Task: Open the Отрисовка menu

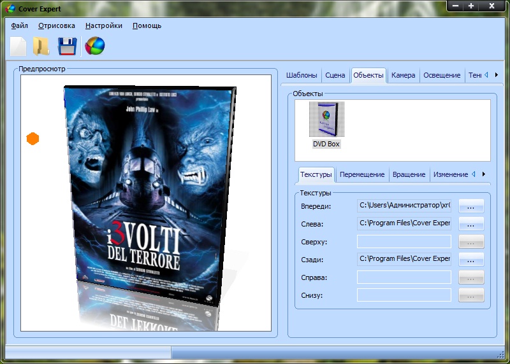Action: click(x=57, y=26)
